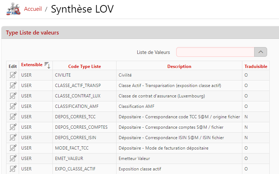
Task: Click the Type Liste de valeurs panel header
Action: tap(32, 33)
